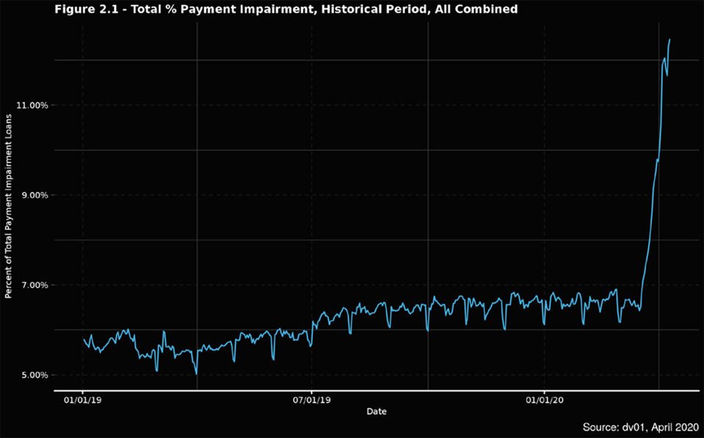Click the "Date" x-axis title
Image resolution: width=704 pixels, height=438 pixels.
point(376,412)
